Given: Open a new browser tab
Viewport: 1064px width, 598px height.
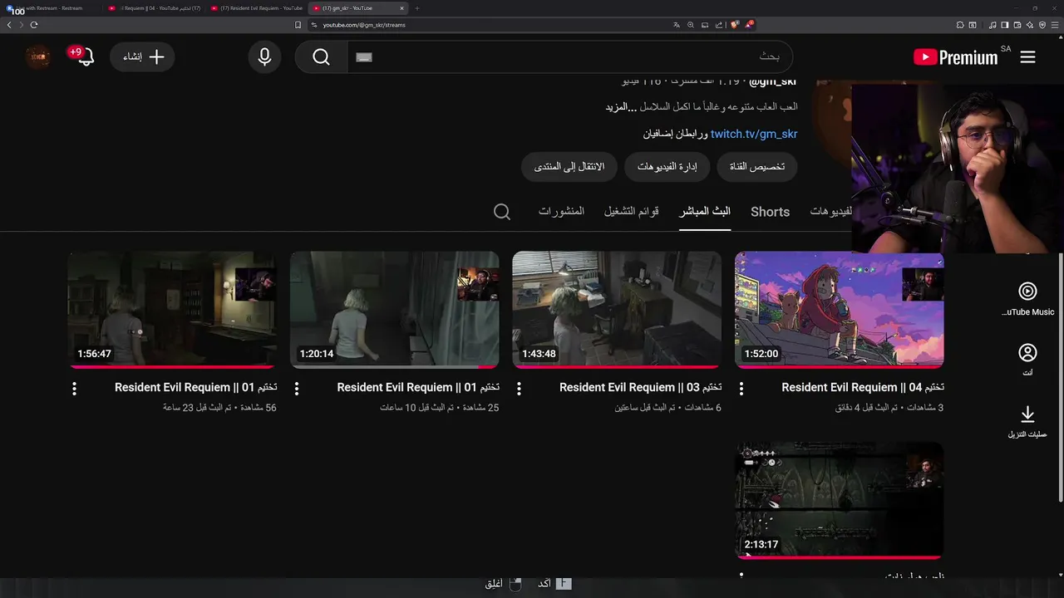Looking at the screenshot, I should coord(417,8).
